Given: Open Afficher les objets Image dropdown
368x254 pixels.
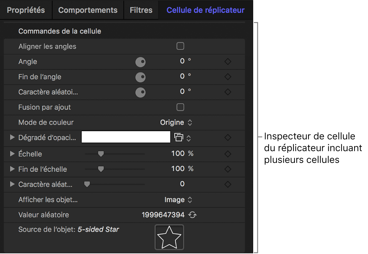Looking at the screenshot, I should coord(178,200).
